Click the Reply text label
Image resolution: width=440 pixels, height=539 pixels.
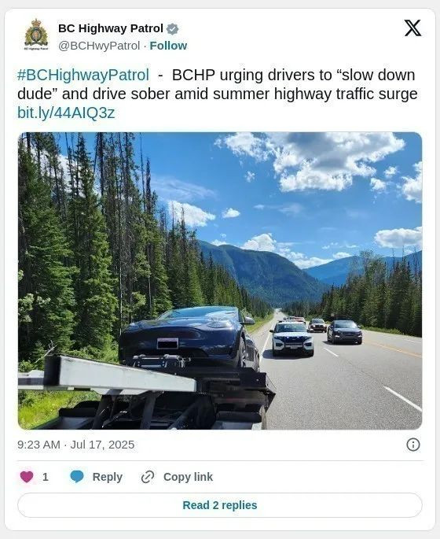point(108,477)
